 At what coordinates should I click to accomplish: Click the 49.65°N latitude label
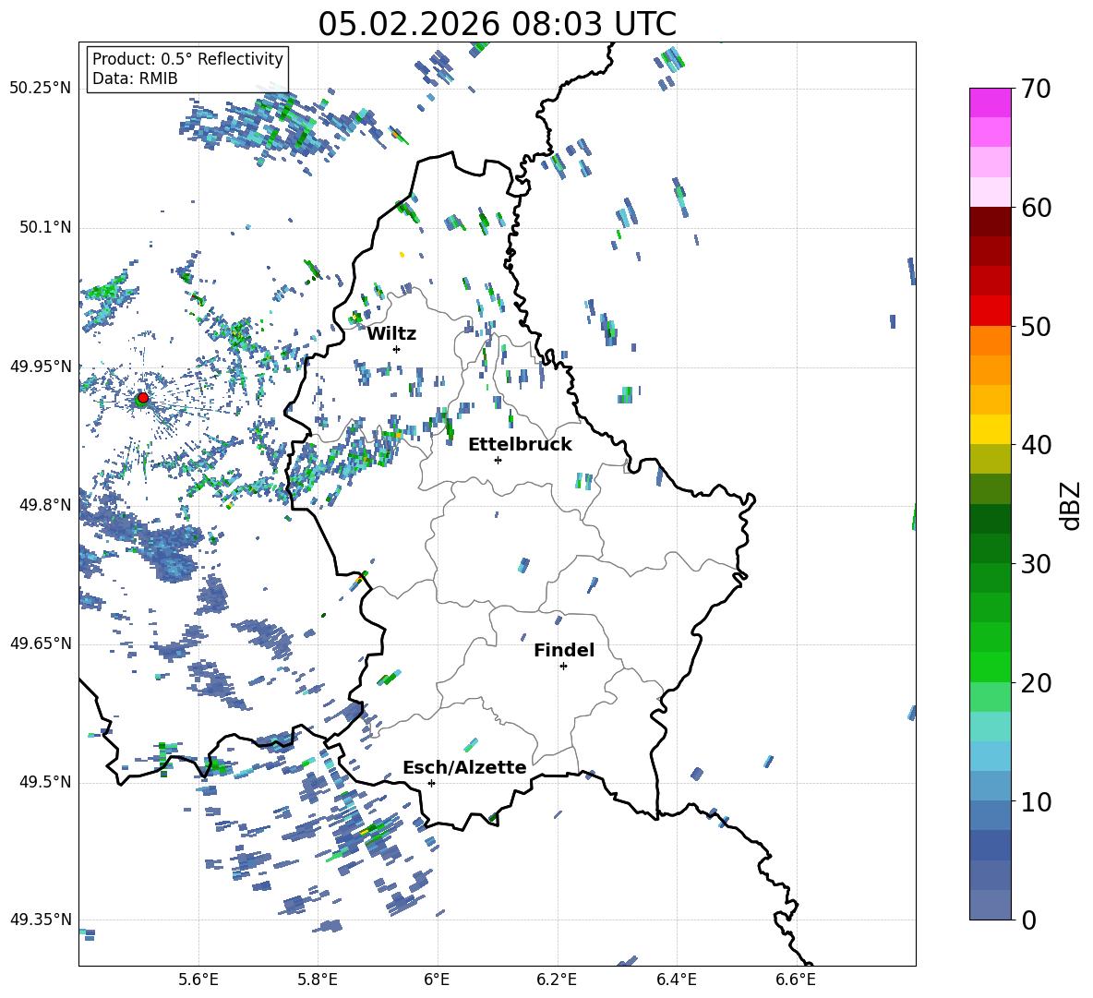(x=41, y=643)
